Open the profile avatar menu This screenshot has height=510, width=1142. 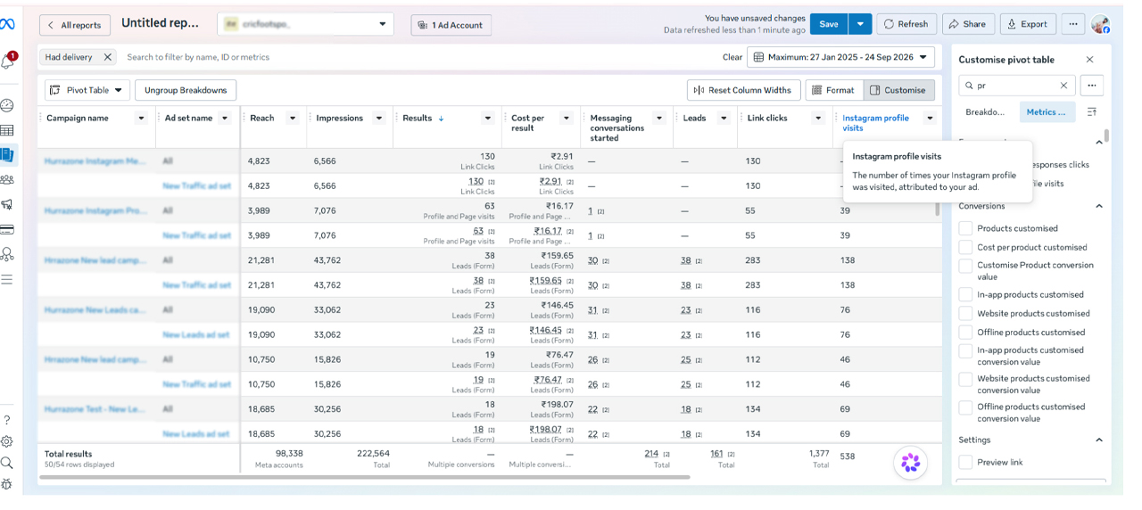(1101, 24)
